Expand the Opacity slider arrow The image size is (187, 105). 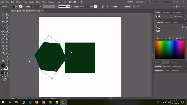(88, 6)
